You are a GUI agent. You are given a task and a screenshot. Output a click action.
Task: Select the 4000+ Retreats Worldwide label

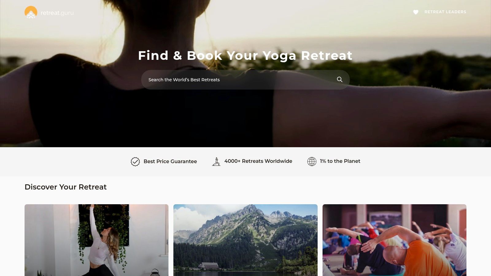(258, 161)
